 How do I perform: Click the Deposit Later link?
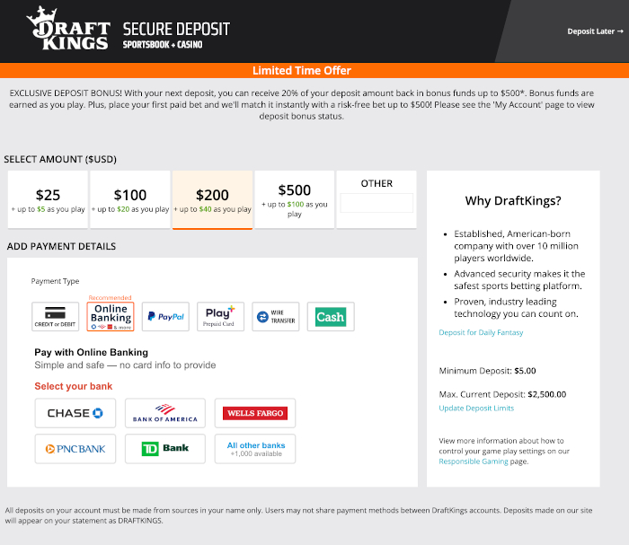tap(595, 31)
